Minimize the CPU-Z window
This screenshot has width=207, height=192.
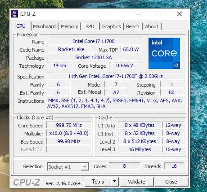coord(139,14)
